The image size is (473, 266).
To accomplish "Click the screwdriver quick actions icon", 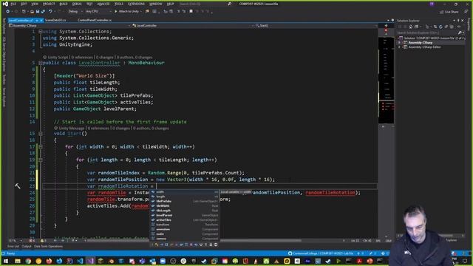I will (18, 186).
